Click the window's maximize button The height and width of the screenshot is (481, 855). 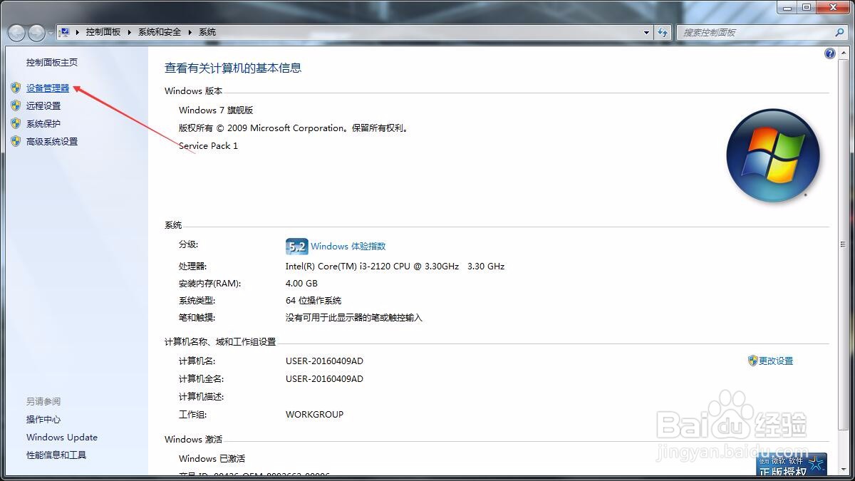(x=807, y=6)
